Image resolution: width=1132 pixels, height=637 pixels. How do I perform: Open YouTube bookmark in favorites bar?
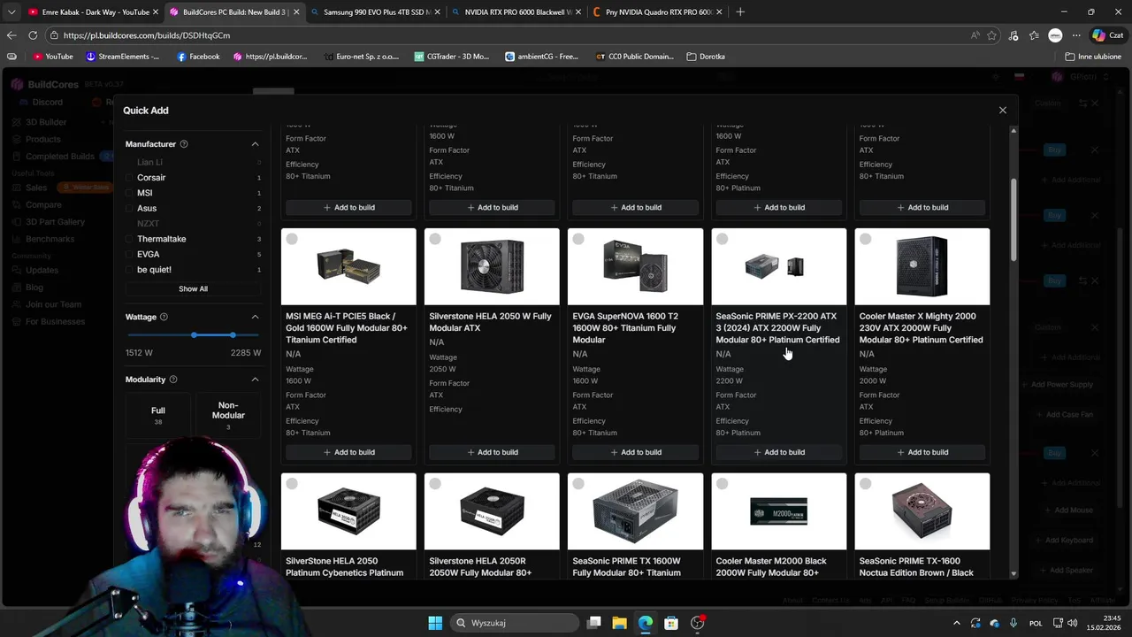(53, 57)
